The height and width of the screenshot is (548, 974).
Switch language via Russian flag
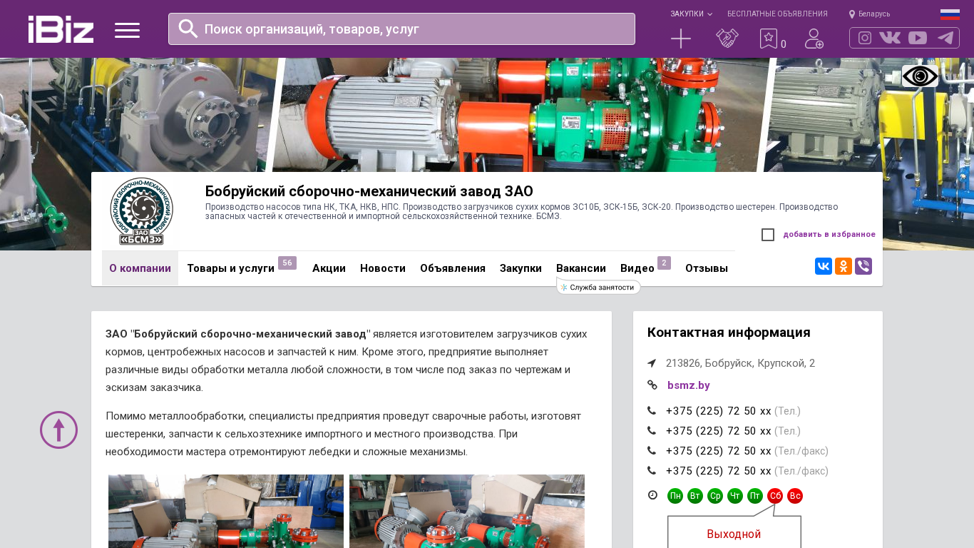click(x=950, y=14)
